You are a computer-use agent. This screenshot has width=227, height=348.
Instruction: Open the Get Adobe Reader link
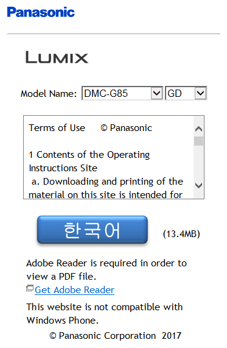(x=74, y=290)
